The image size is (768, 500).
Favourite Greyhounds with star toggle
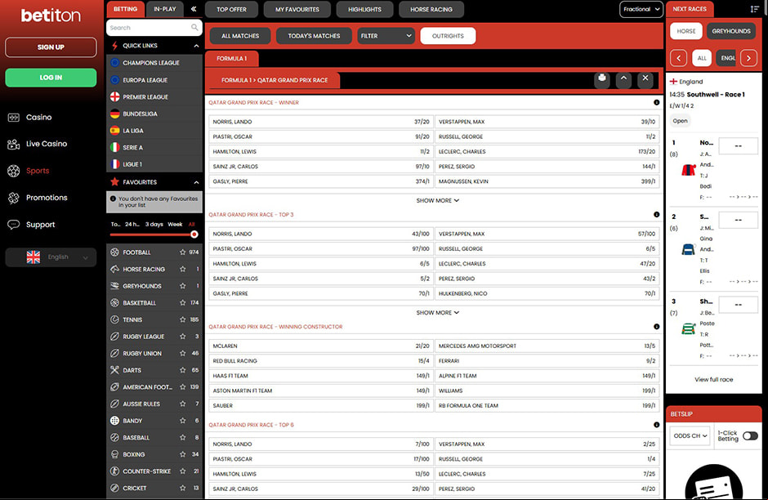(183, 286)
